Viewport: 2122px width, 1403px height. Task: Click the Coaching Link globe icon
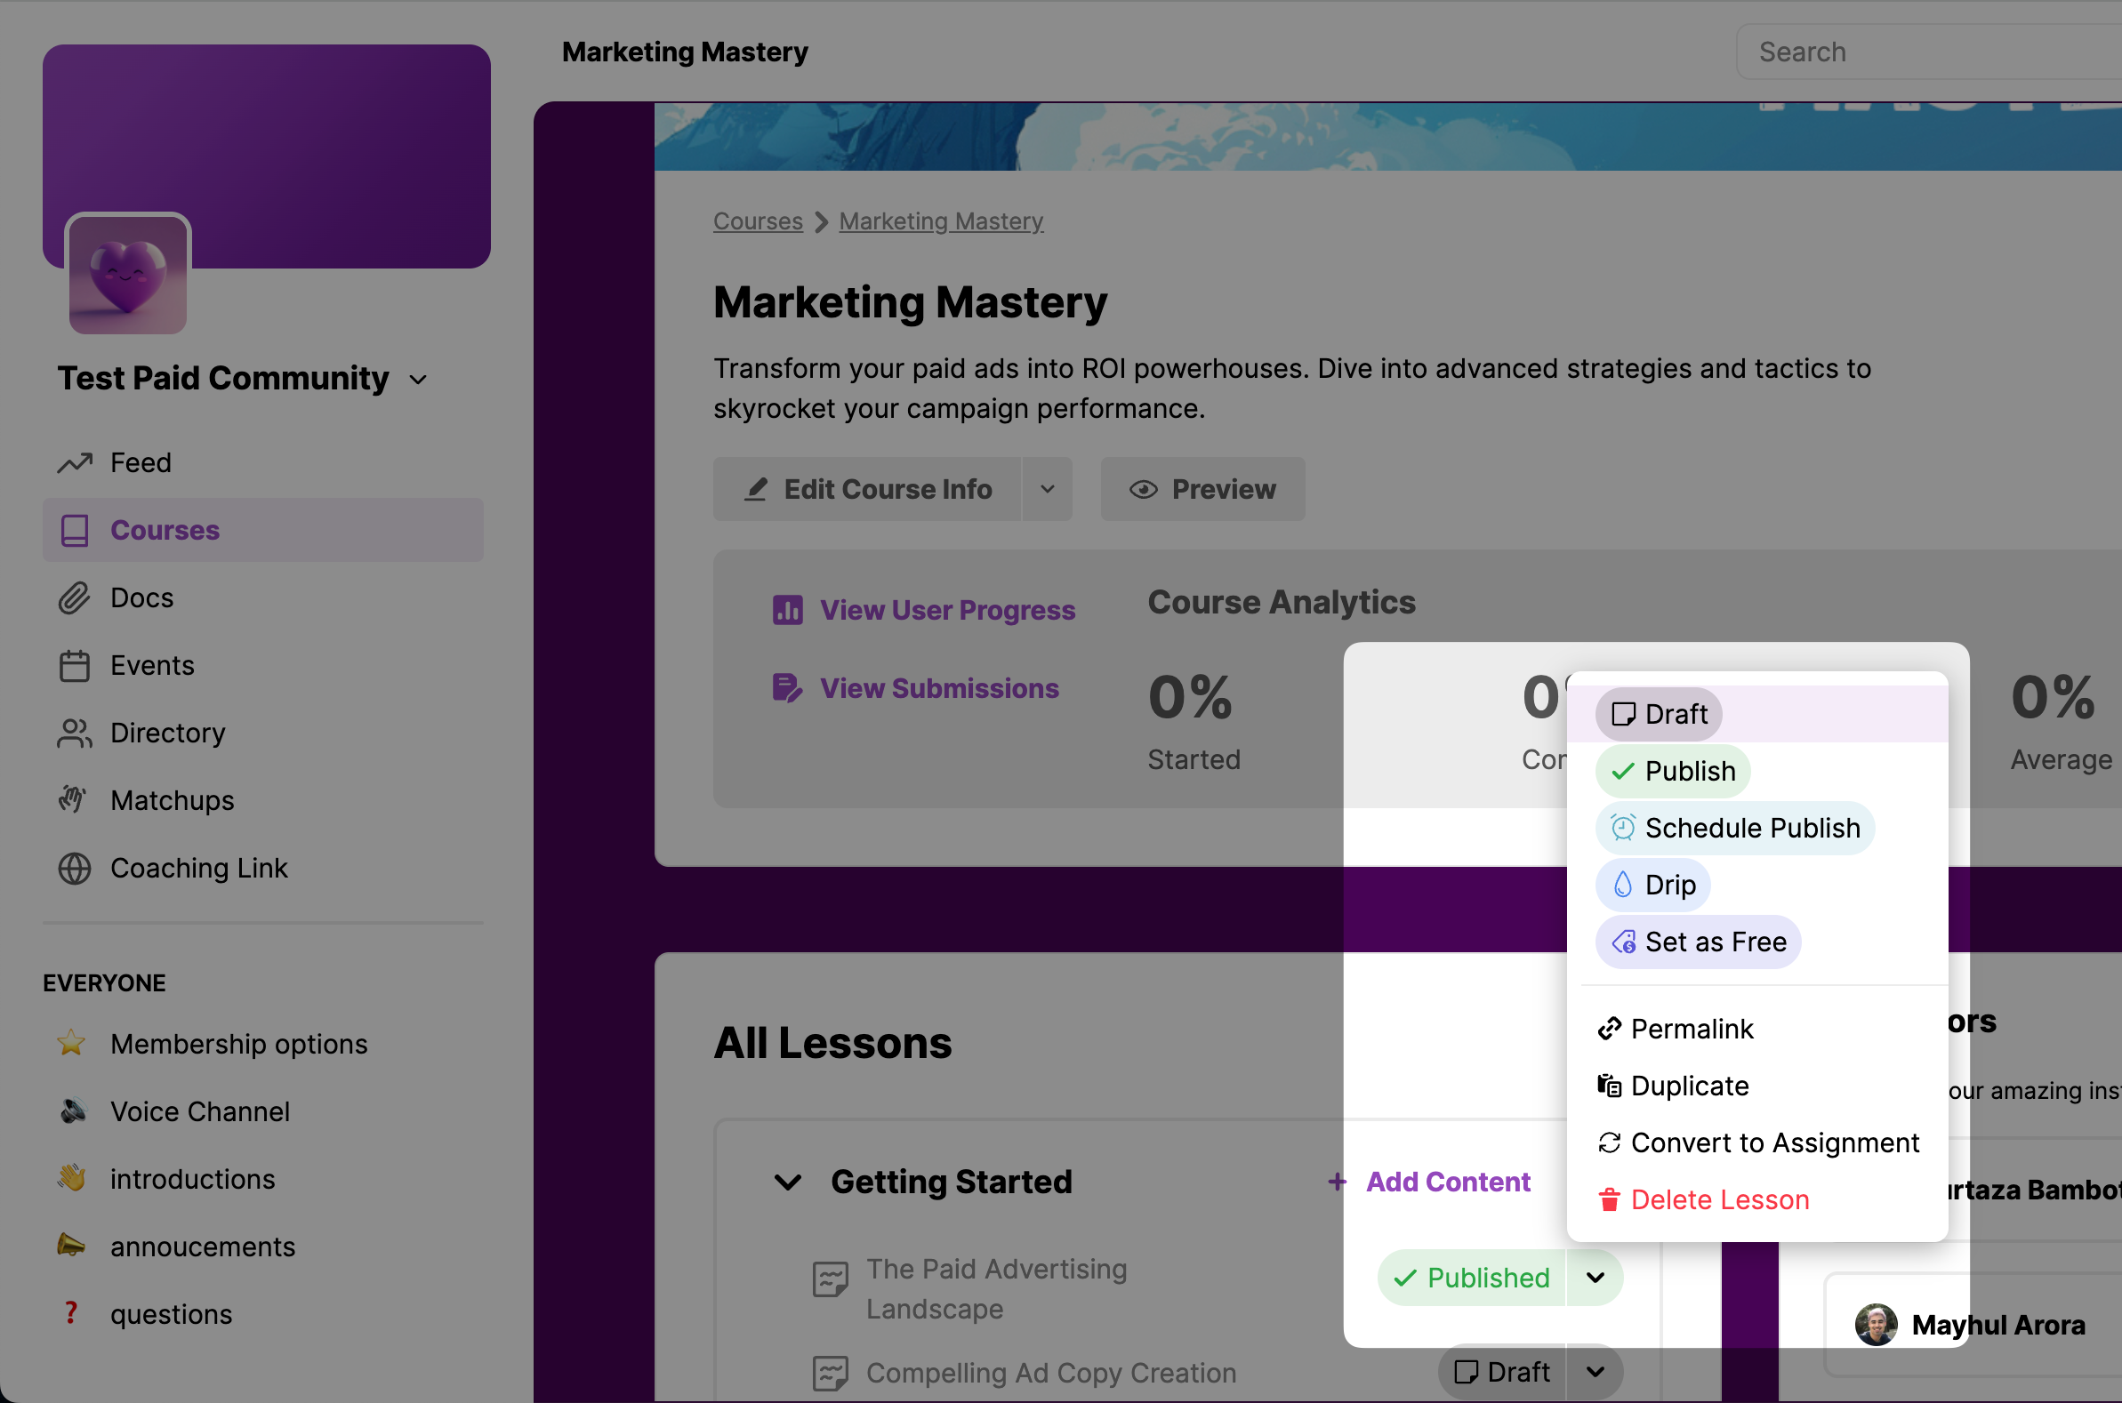(76, 868)
